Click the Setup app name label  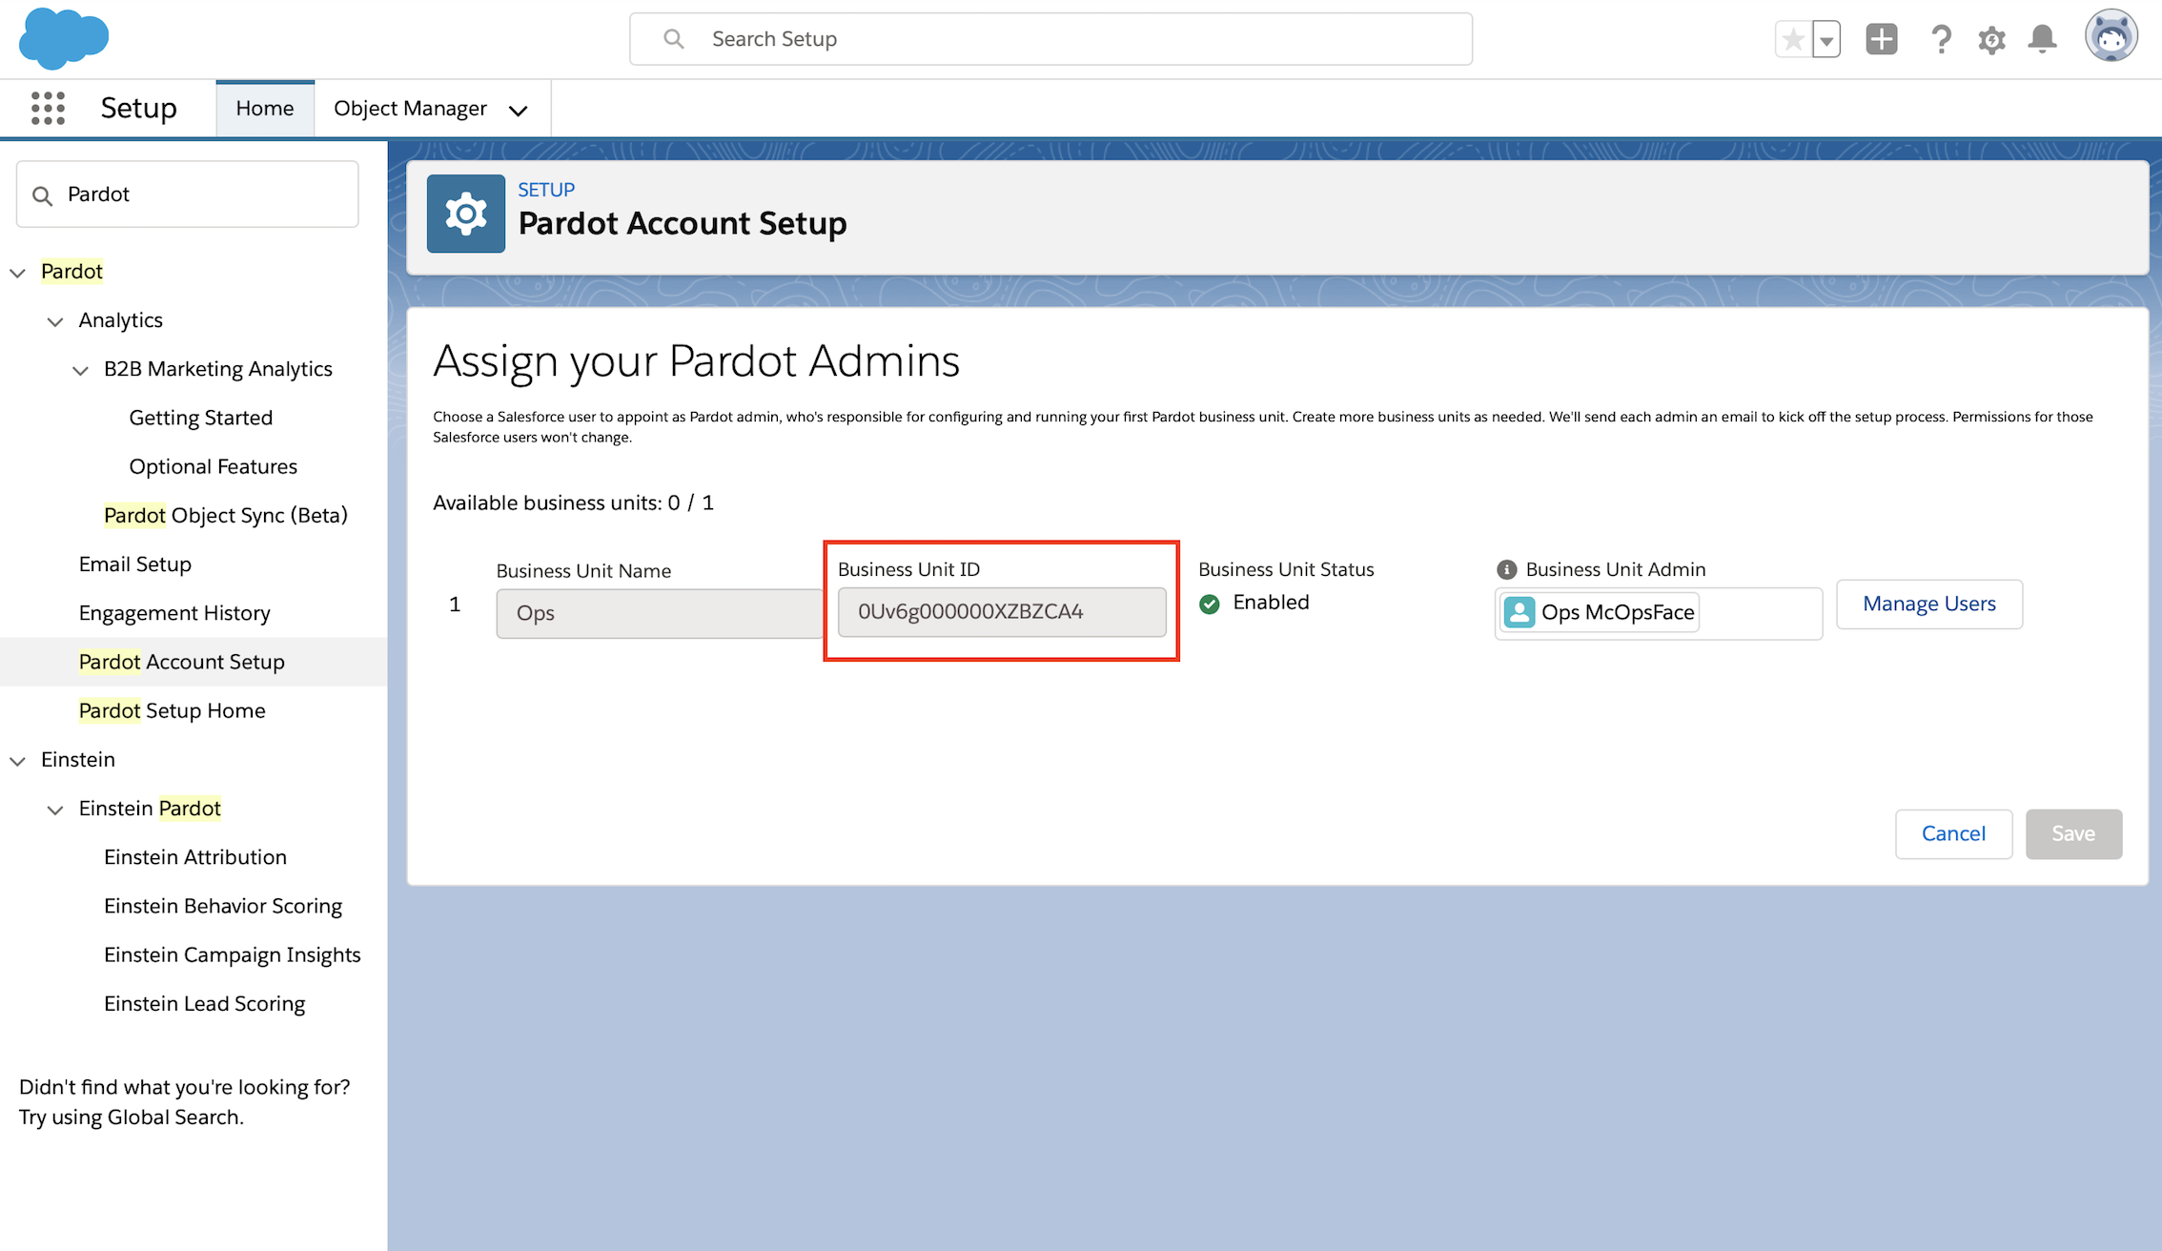click(139, 108)
